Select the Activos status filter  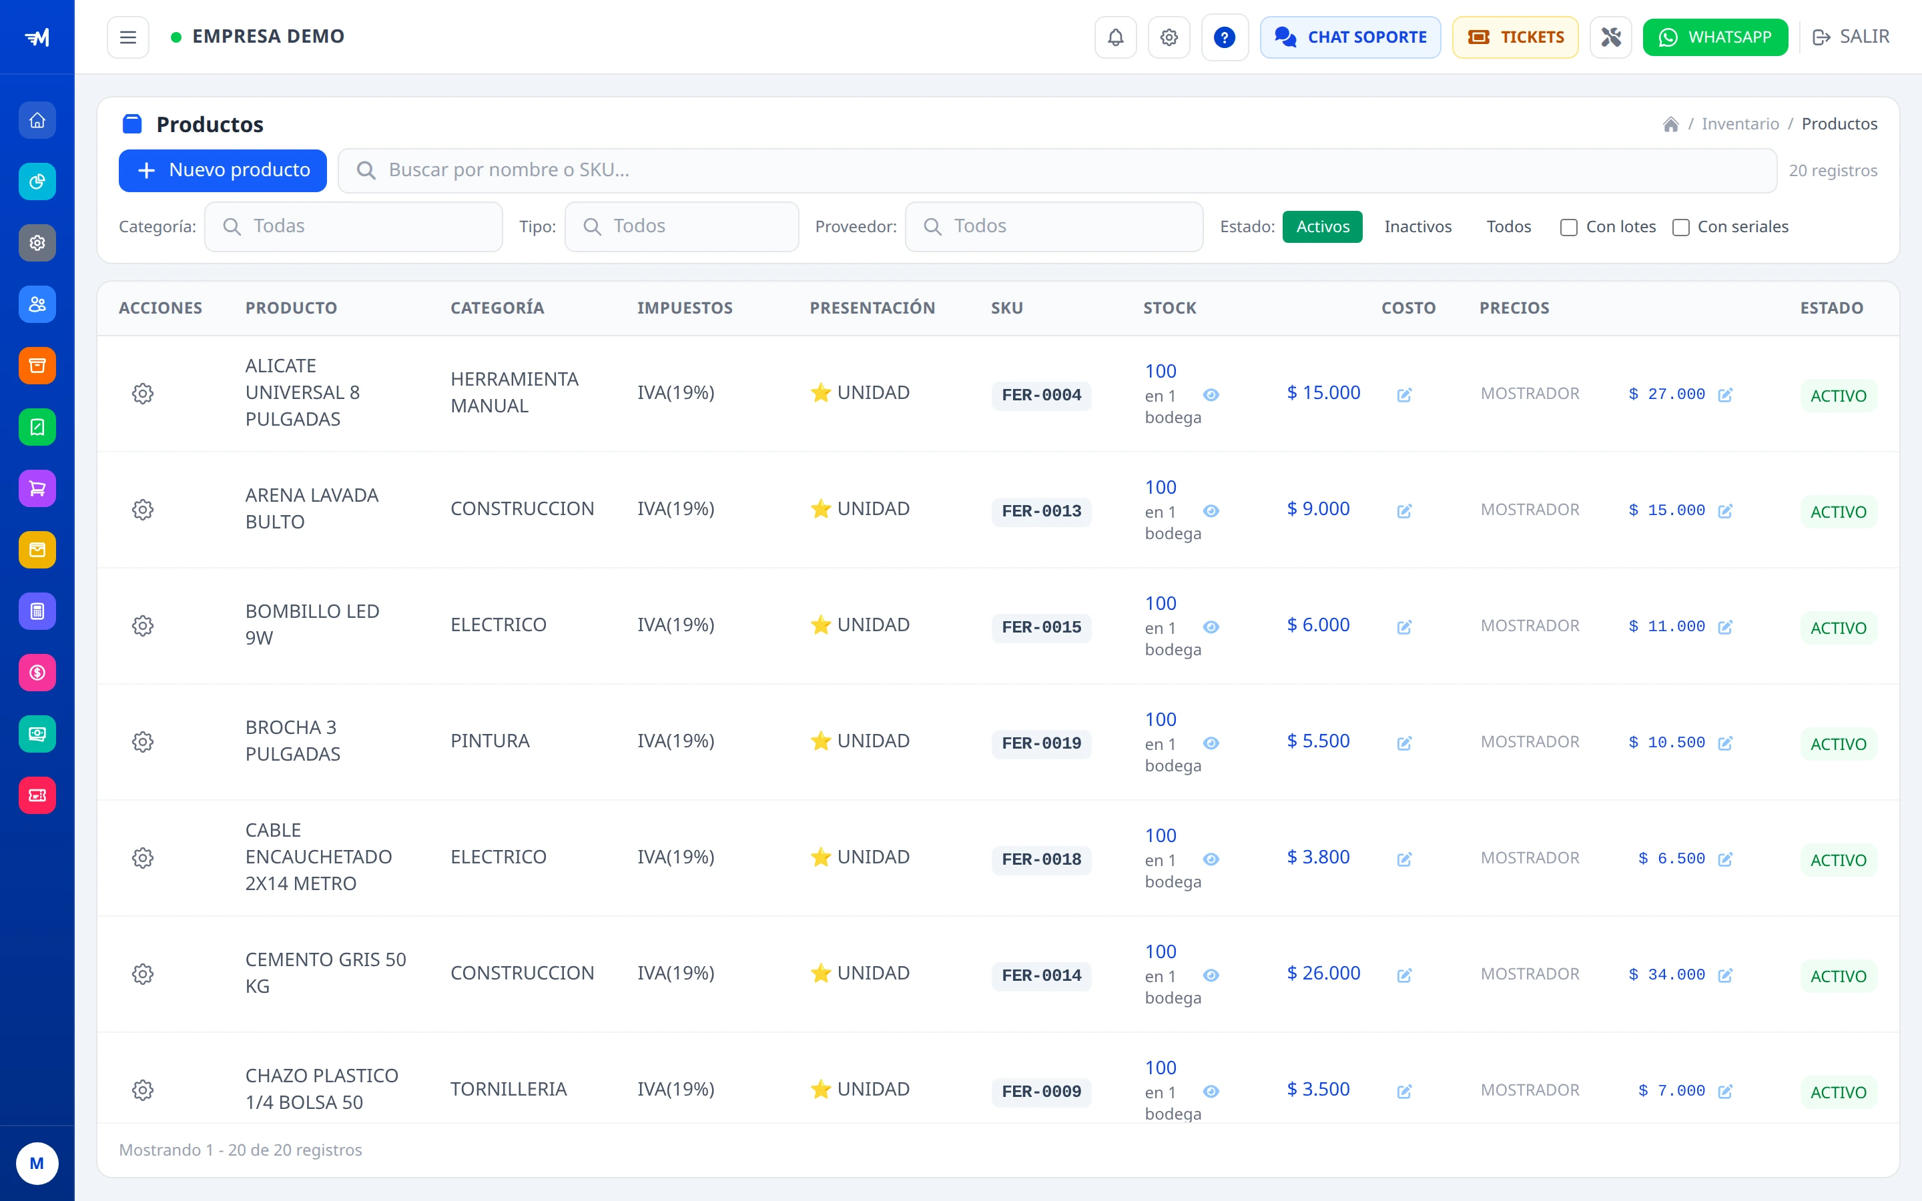pos(1322,226)
